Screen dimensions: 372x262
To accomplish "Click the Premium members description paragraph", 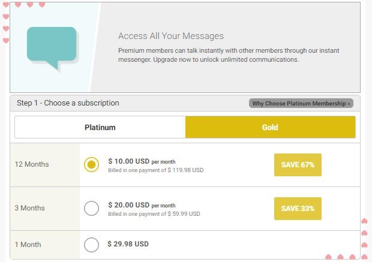I will click(x=229, y=55).
